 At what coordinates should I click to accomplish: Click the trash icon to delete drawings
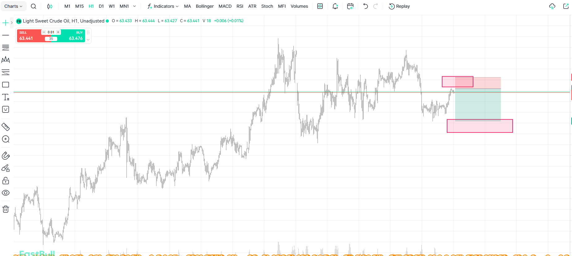tap(6, 209)
